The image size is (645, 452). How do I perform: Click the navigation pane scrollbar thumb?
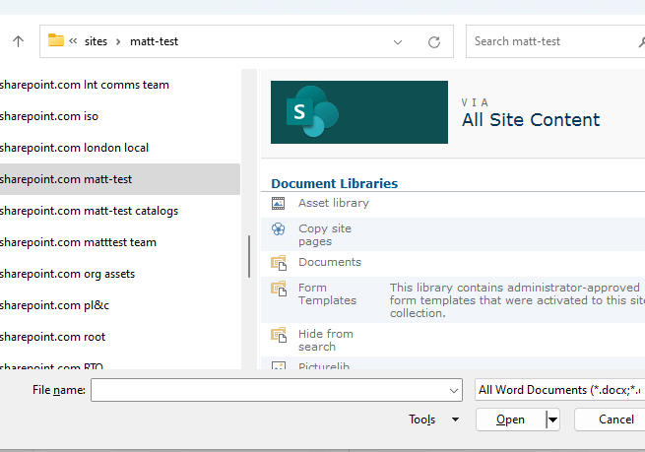[249, 256]
